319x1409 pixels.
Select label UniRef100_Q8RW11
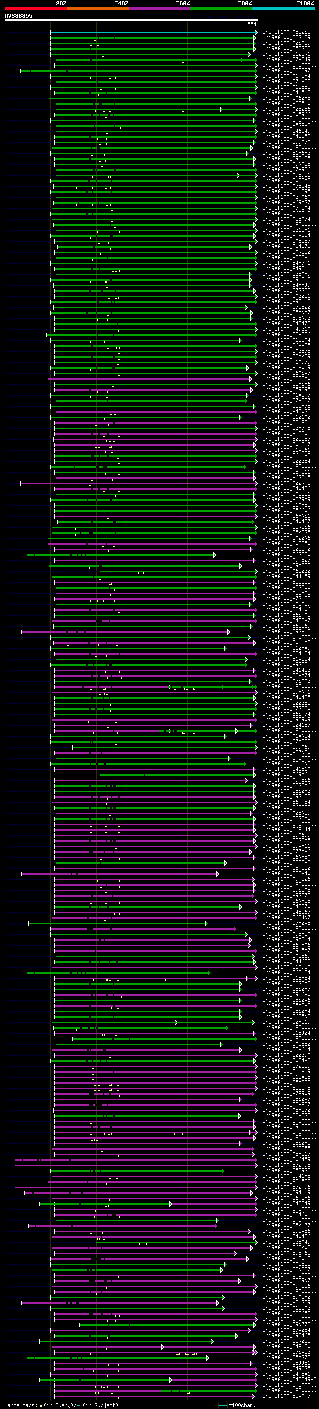click(x=286, y=472)
